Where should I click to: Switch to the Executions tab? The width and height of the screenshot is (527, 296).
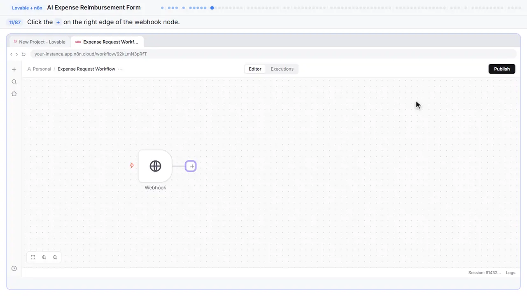pyautogui.click(x=282, y=69)
